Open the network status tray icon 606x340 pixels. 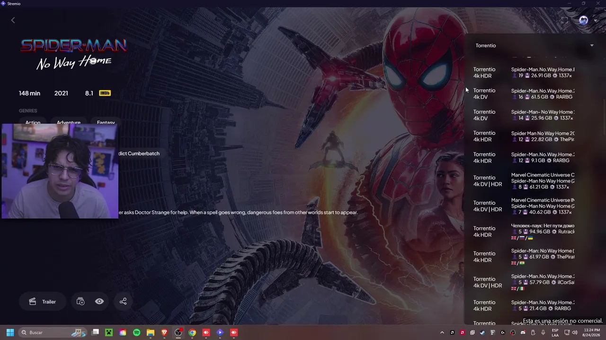[x=567, y=332]
